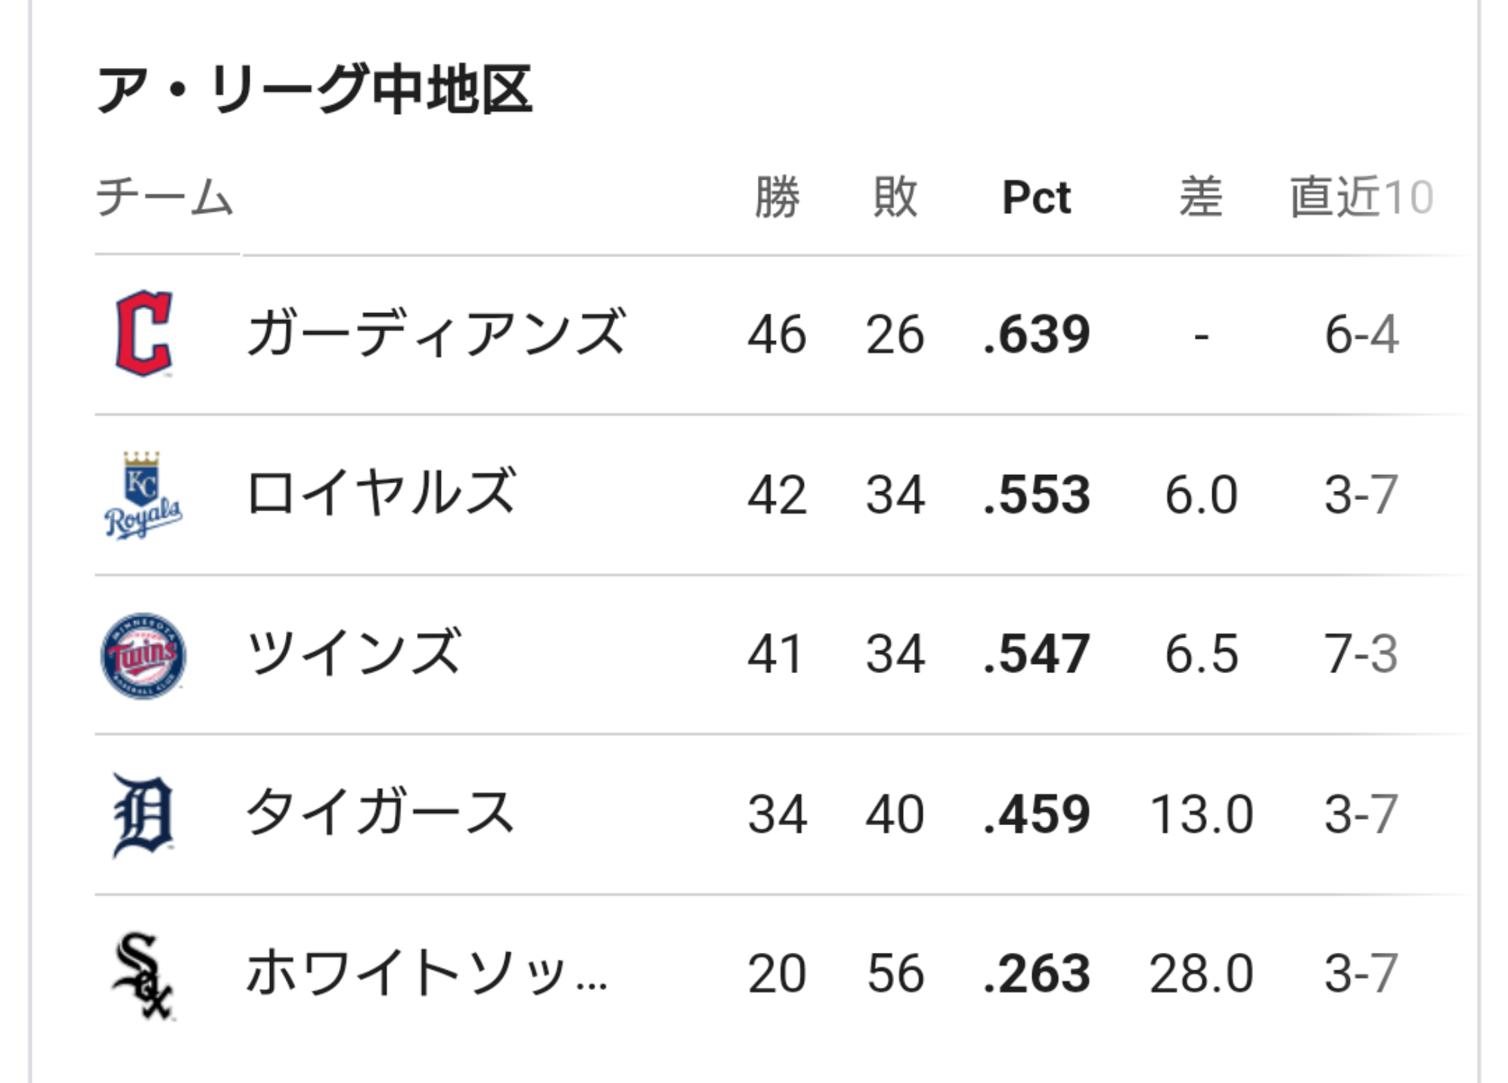
Task: Click the 勝 wins column header
Action: click(x=777, y=197)
